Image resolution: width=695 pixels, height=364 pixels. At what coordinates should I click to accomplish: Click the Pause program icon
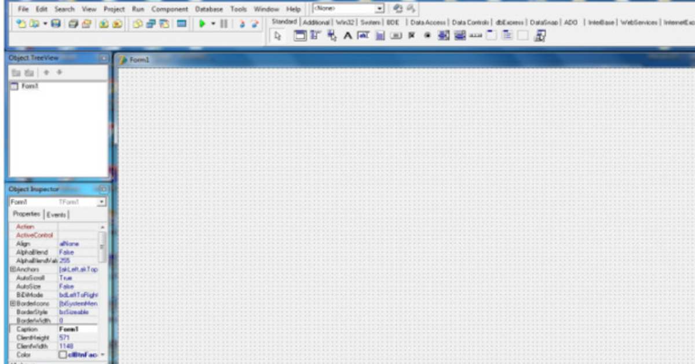(x=224, y=24)
